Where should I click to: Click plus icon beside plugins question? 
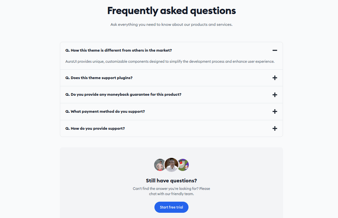pos(275,78)
